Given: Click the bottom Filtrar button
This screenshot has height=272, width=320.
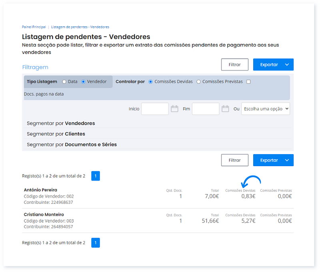Looking at the screenshot, I should tap(234, 160).
